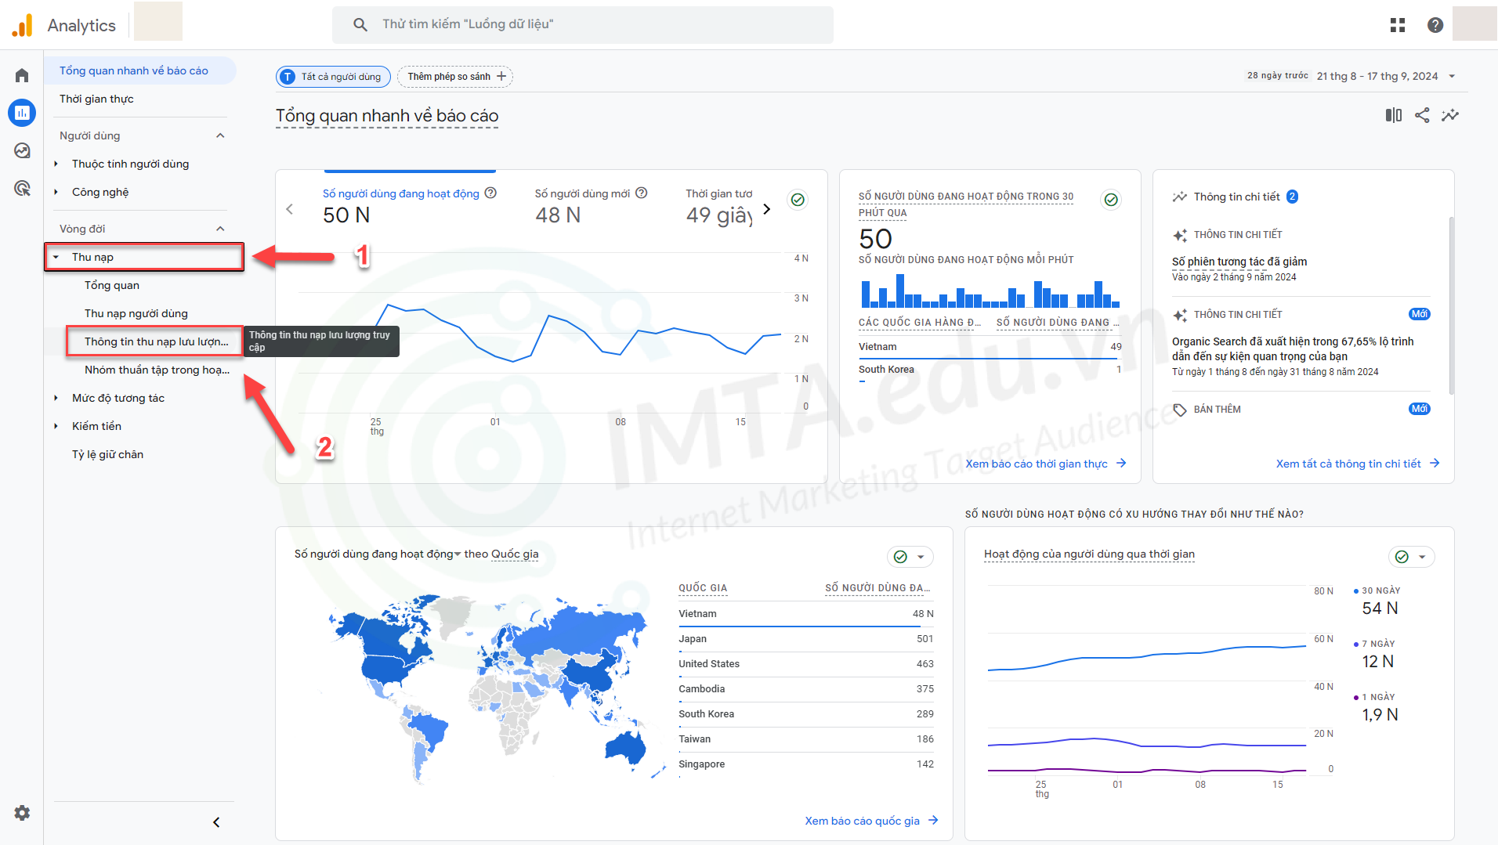Select Tổng quan nhanh về báo cáo

pos(140,70)
